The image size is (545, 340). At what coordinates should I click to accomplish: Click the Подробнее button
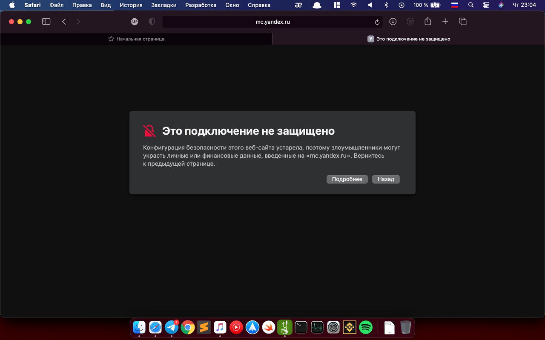tap(347, 179)
